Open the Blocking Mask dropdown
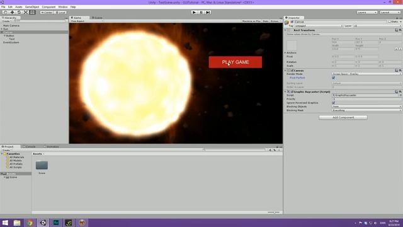This screenshot has height=227, width=403. point(366,110)
